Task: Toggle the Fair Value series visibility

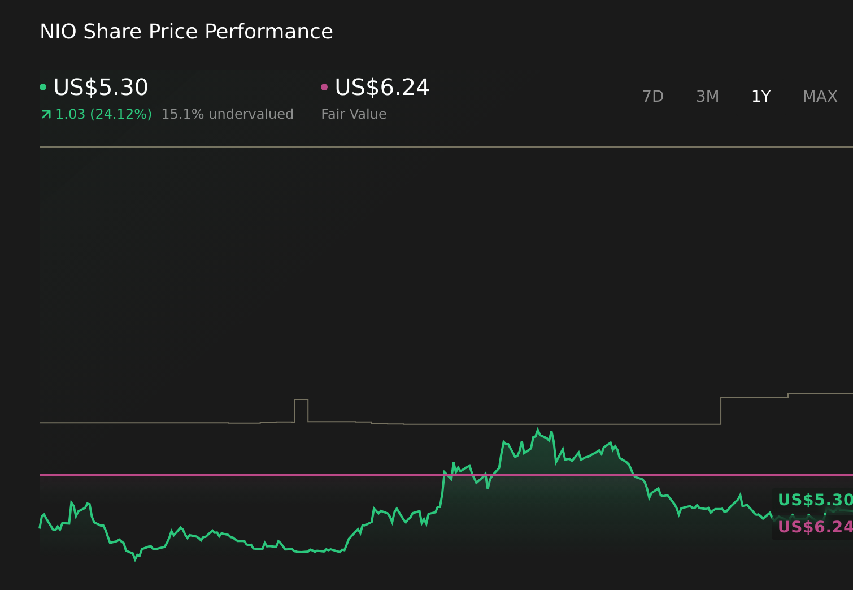Action: (381, 87)
